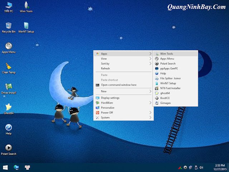The height and width of the screenshot is (172, 229).
Task: Click the red-white taskbar app icon
Action: tap(27, 167)
